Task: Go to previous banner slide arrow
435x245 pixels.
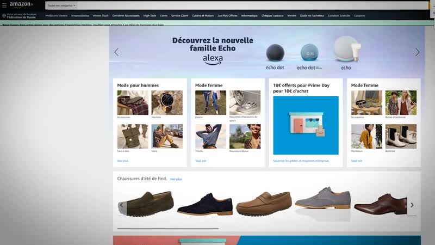Action: tap(116, 52)
